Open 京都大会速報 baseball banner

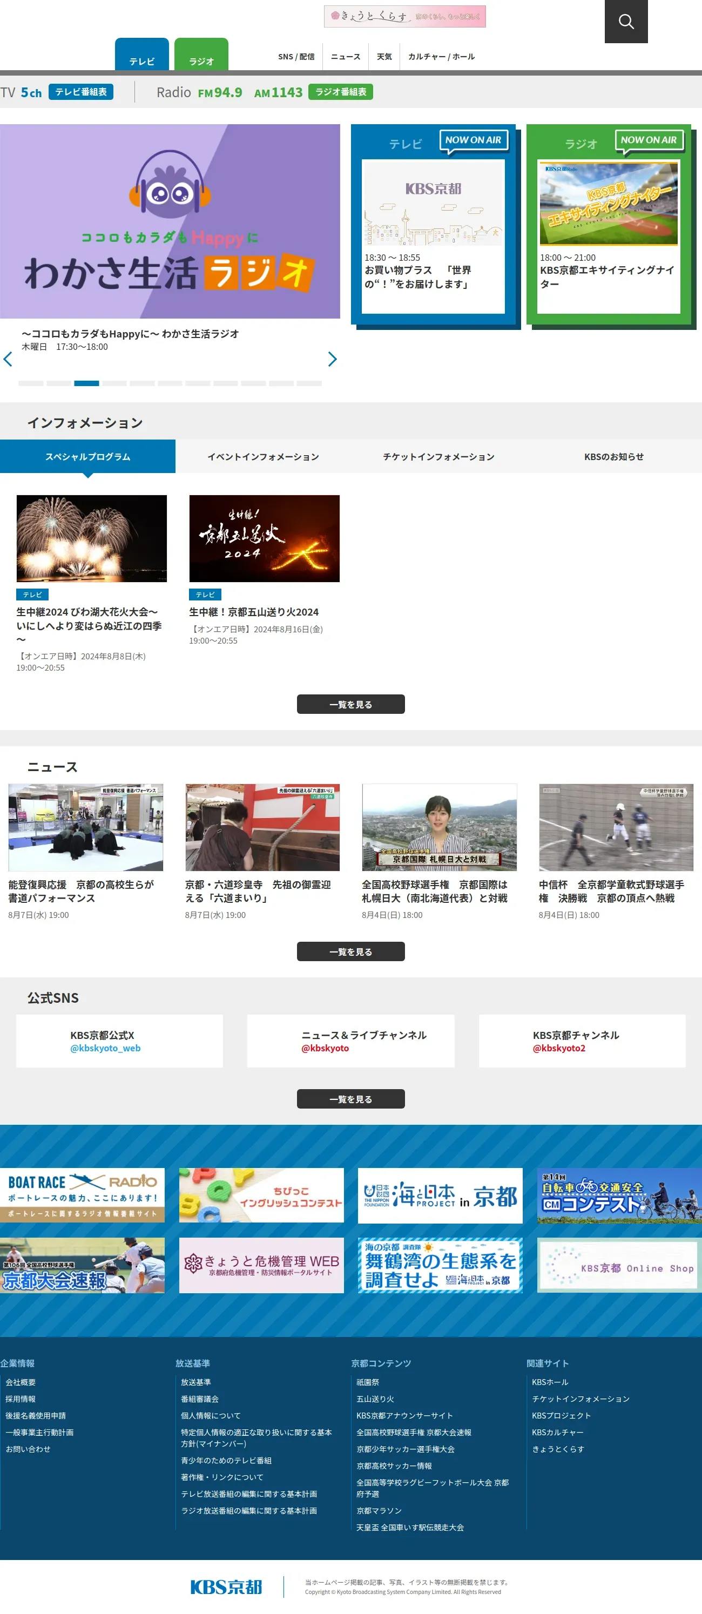(x=82, y=1265)
